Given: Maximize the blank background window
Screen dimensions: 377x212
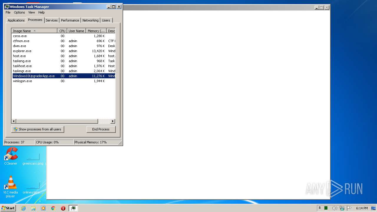Looking at the screenshot, I should pos(321,8).
